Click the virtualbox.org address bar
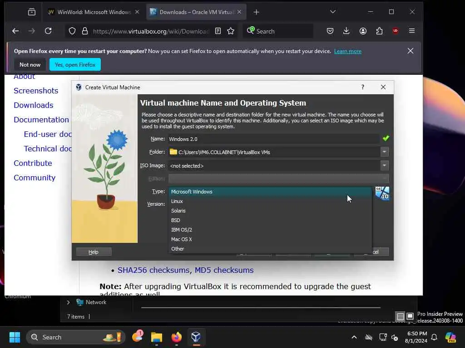This screenshot has height=348, width=465. tap(151, 31)
